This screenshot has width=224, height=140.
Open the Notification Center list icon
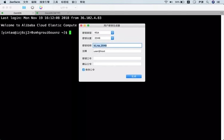pyautogui.click(x=218, y=2)
